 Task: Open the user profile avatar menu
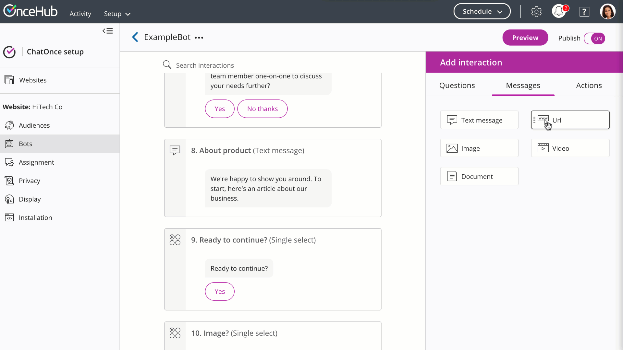[x=607, y=12]
